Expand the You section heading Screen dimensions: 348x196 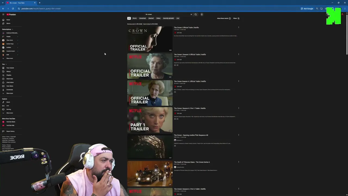point(4,64)
